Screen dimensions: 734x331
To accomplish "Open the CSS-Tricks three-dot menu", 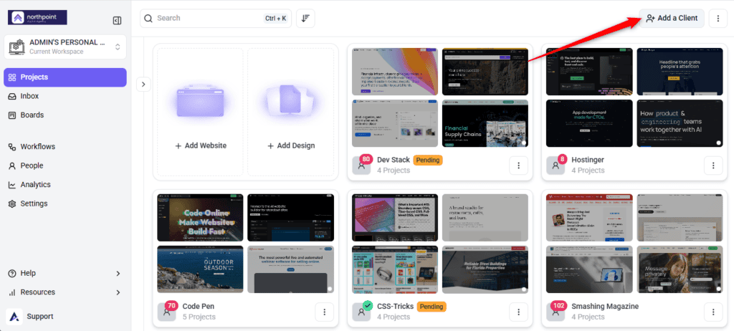I will pyautogui.click(x=518, y=312).
